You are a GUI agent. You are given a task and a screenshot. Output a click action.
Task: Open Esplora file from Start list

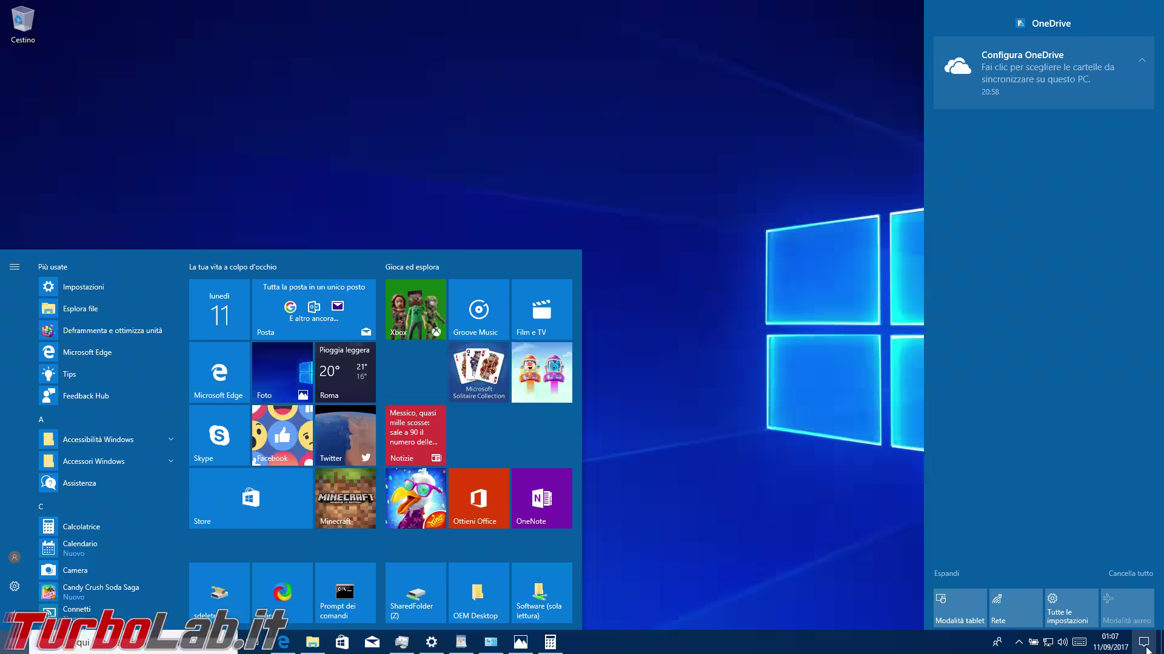pos(107,308)
